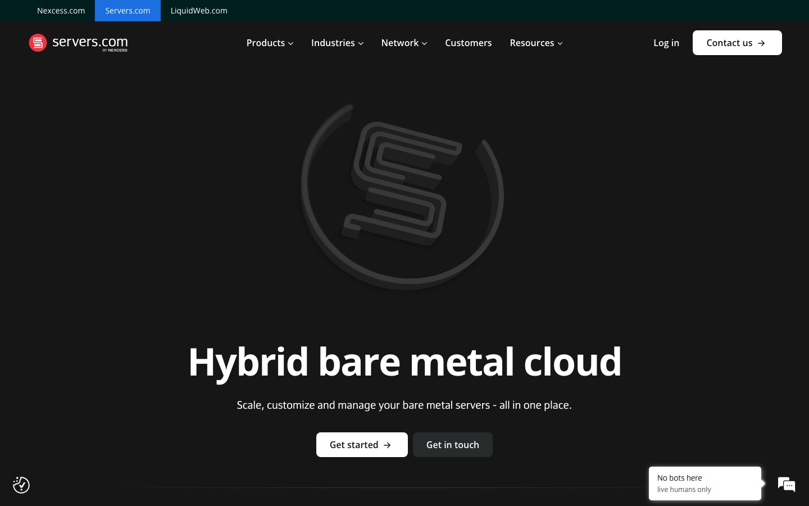
Task: Open the 'No bots here' chat popup
Action: click(705, 484)
